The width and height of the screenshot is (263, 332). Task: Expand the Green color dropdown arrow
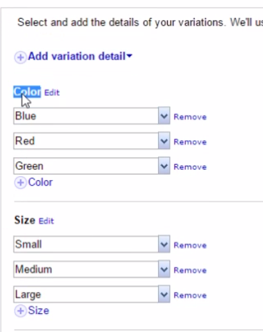pyautogui.click(x=164, y=166)
